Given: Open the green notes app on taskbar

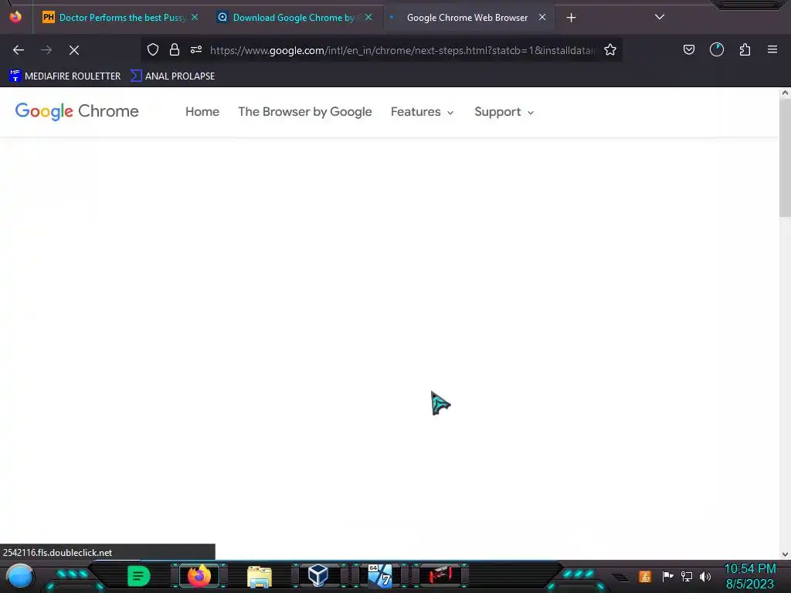Looking at the screenshot, I should point(139,576).
